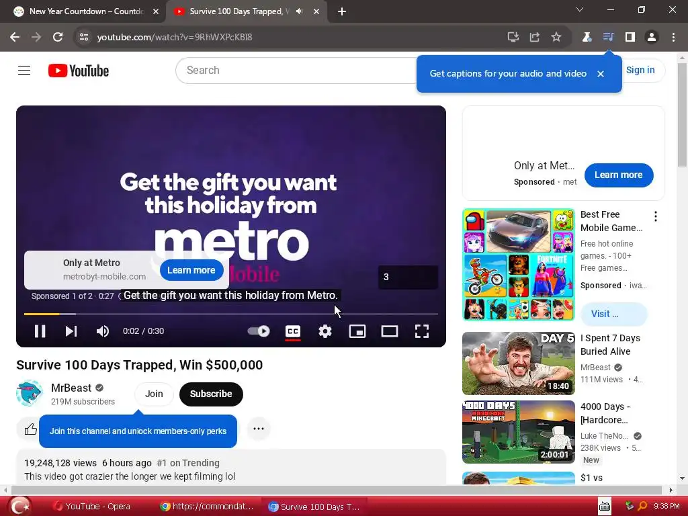Close the New Year Countdown tab
Viewport: 688px width, 516px height.
click(x=156, y=11)
